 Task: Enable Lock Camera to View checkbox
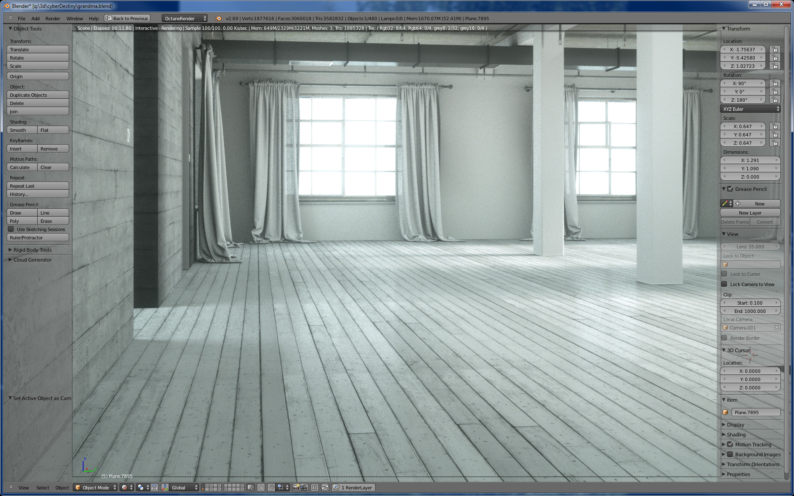(x=724, y=284)
